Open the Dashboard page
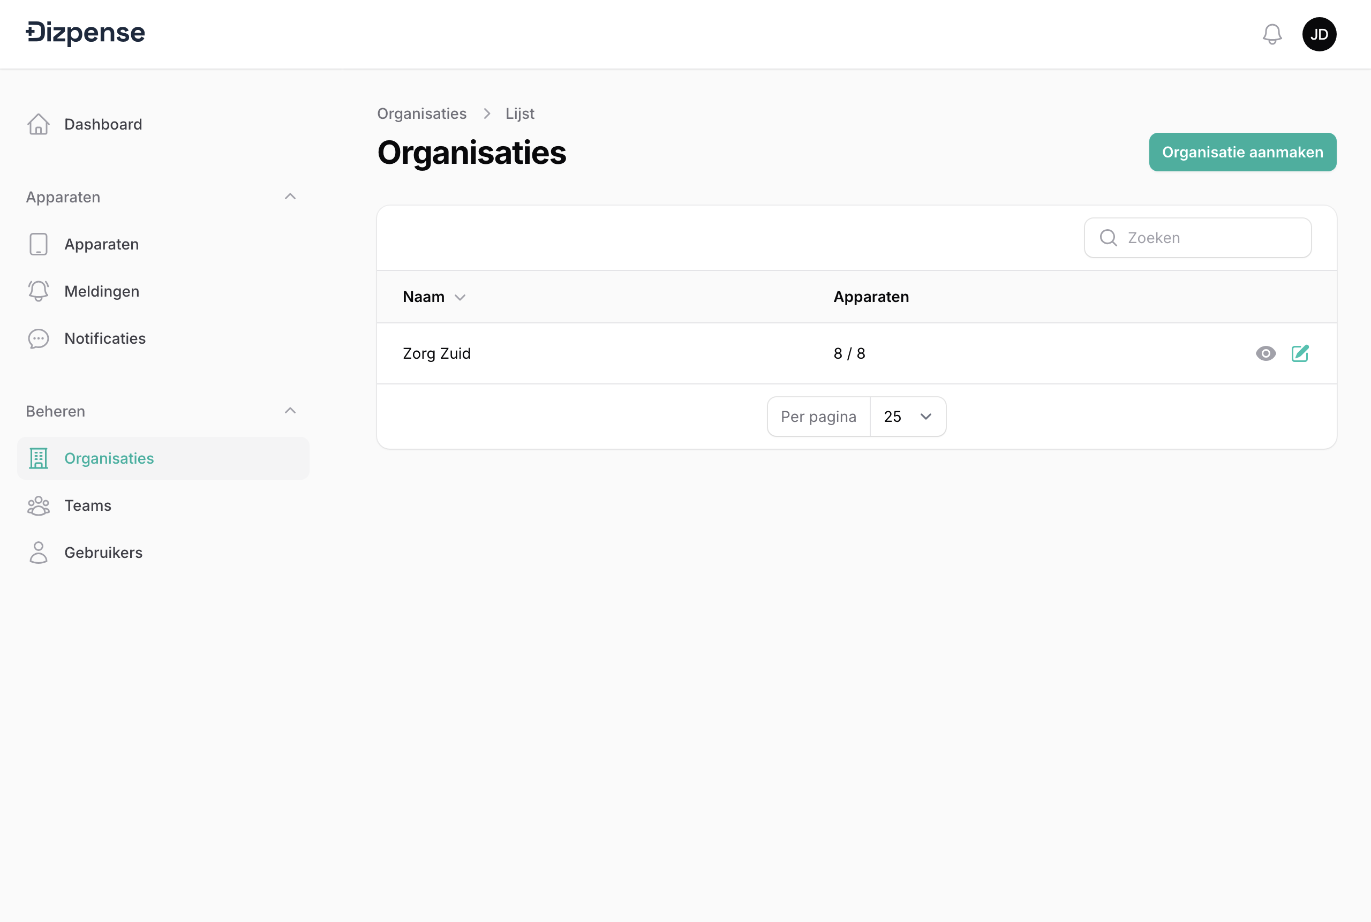 click(x=103, y=124)
